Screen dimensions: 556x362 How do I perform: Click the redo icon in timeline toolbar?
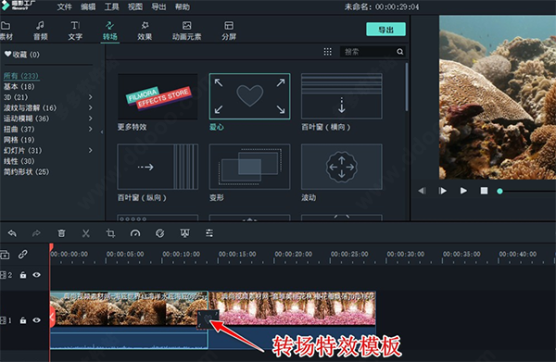point(36,233)
